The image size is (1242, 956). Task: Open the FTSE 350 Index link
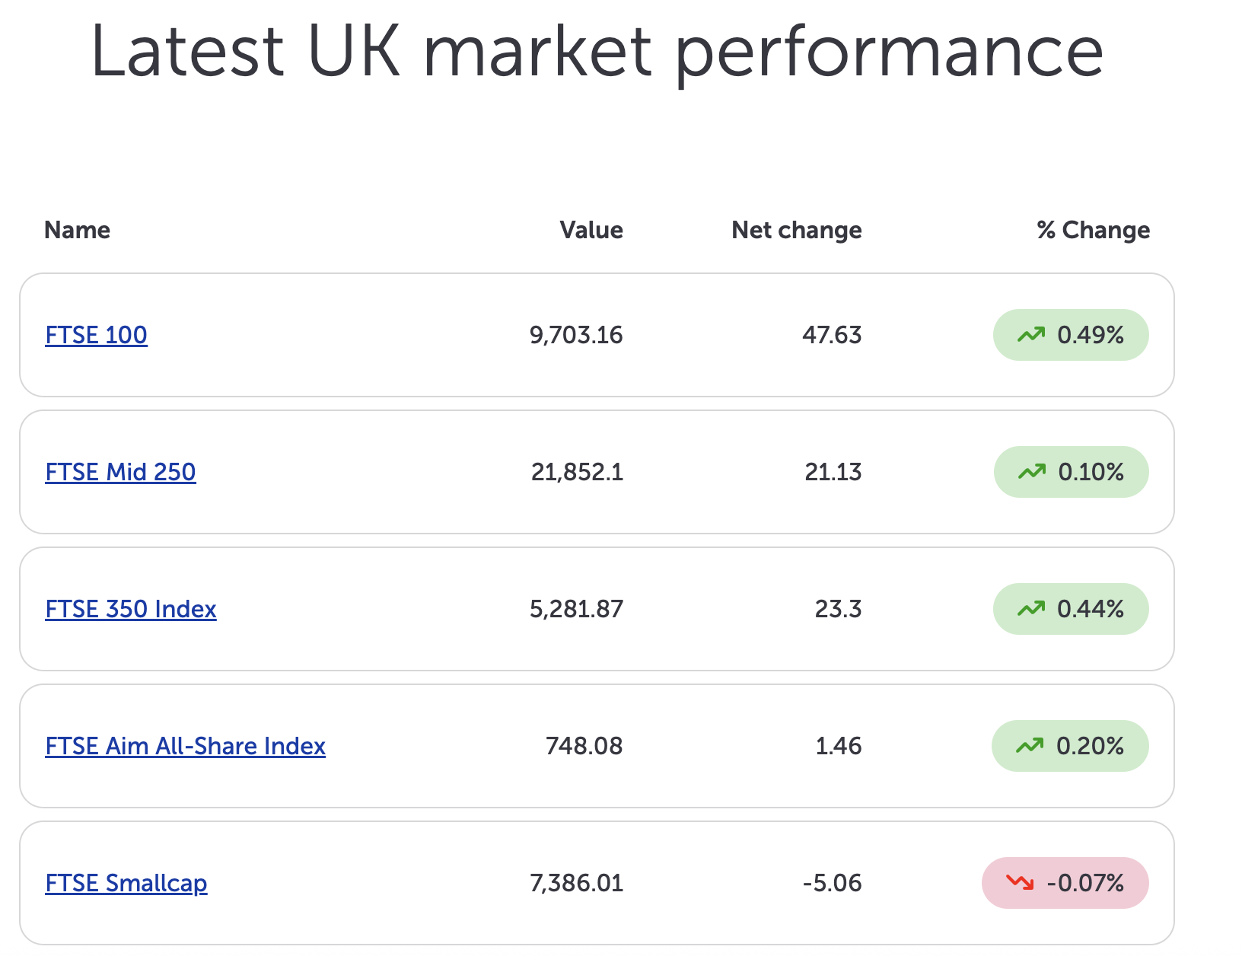pos(130,608)
